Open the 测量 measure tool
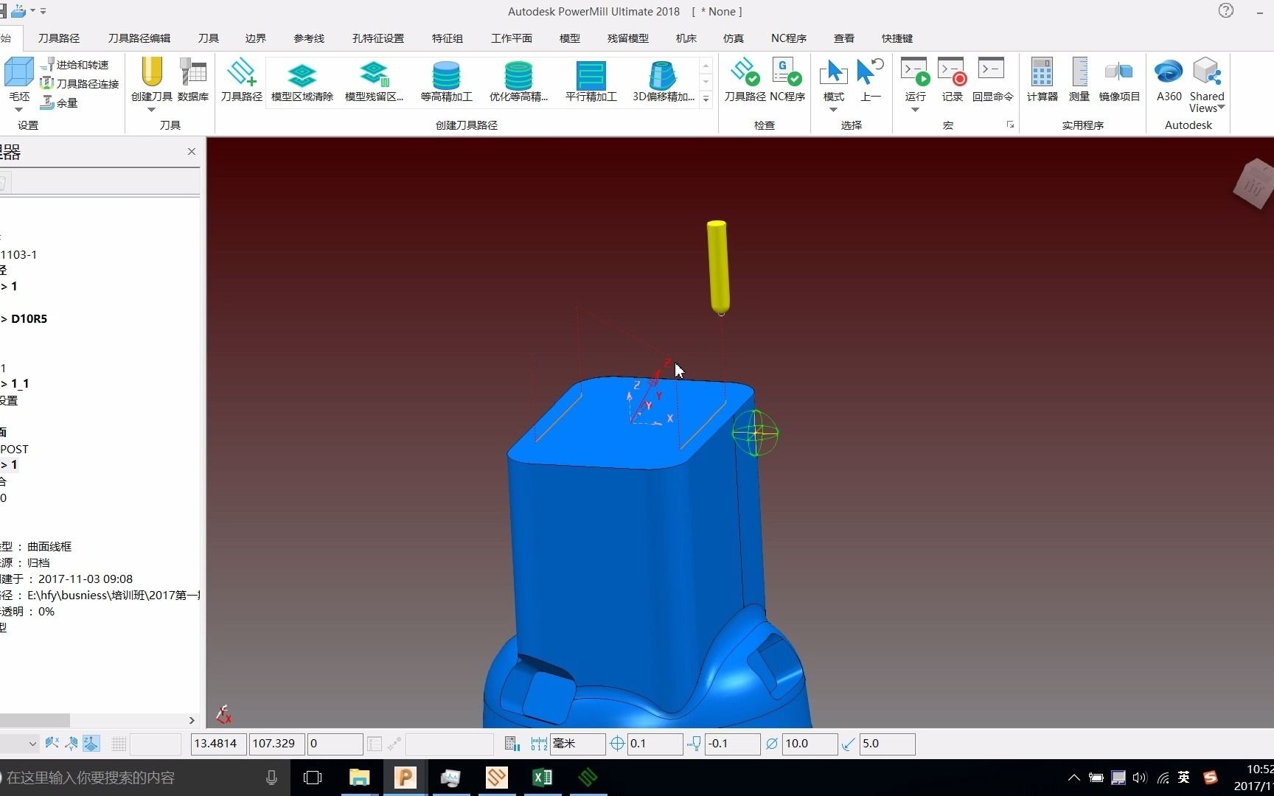Viewport: 1274px width, 796px height. 1079,80
